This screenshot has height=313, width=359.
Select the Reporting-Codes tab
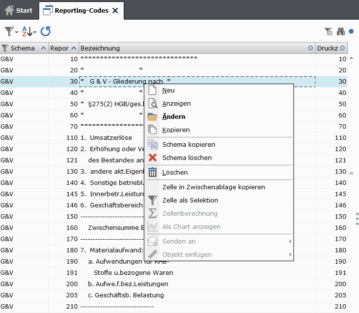82,11
